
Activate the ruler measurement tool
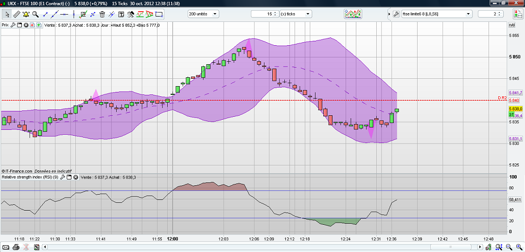click(16, 14)
